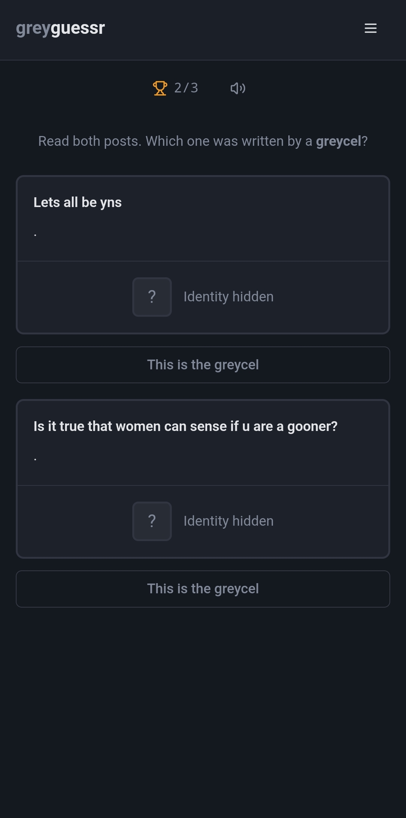
Task: Click 'guessr' part of the site logo
Action: coord(77,29)
